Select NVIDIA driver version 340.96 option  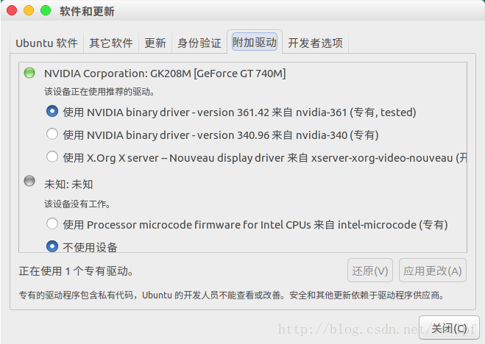point(52,135)
